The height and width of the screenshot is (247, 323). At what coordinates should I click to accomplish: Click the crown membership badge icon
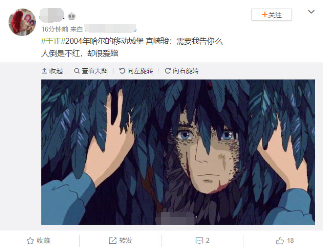coord(71,16)
